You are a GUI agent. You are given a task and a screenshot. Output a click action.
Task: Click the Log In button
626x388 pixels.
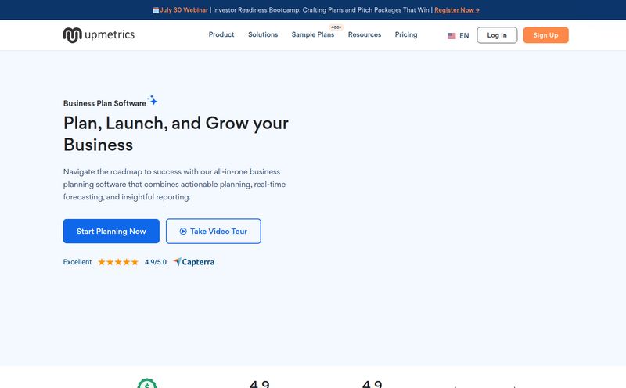click(x=497, y=35)
